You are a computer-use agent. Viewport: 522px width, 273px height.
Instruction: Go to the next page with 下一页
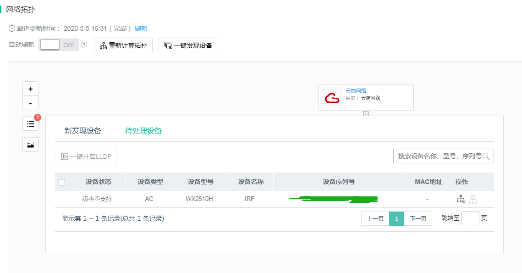click(418, 219)
